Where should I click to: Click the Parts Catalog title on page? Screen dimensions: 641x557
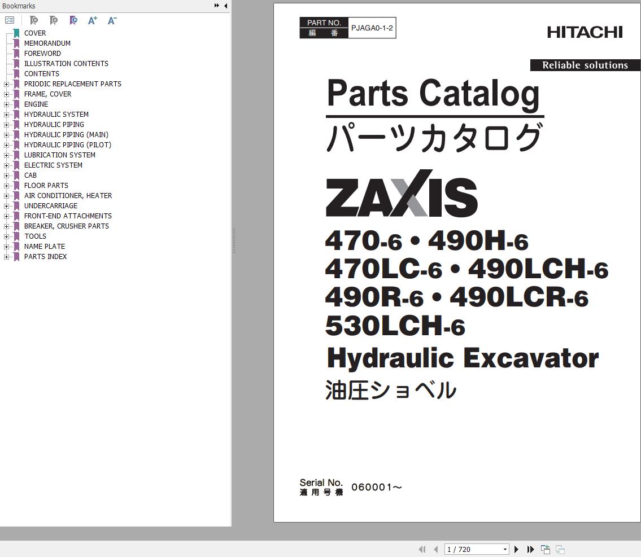433,94
